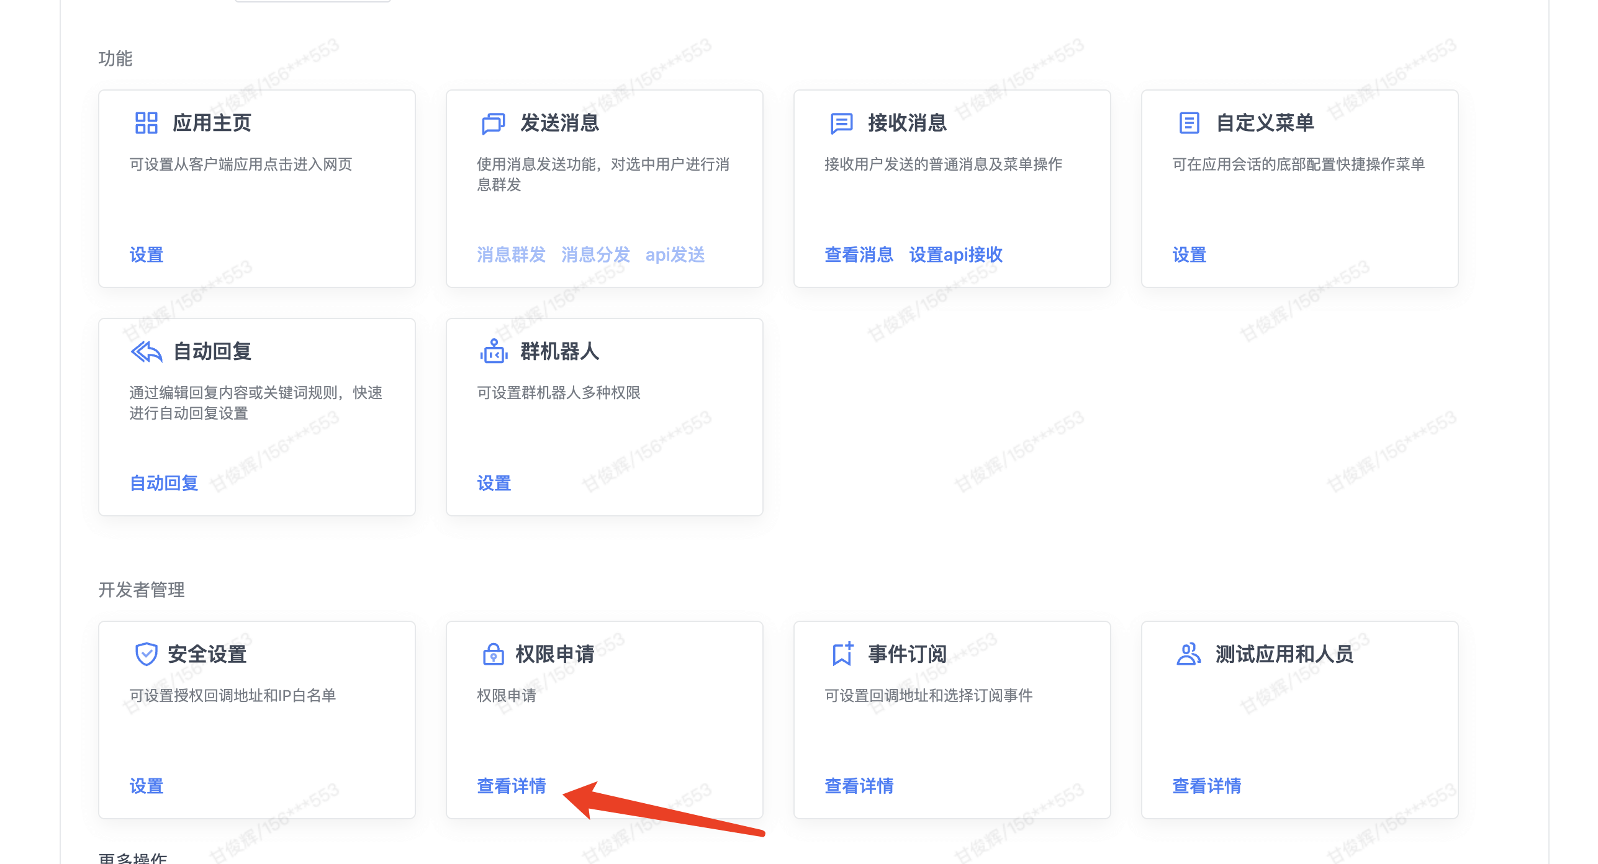
Task: Click 设置api接收 link
Action: point(956,255)
